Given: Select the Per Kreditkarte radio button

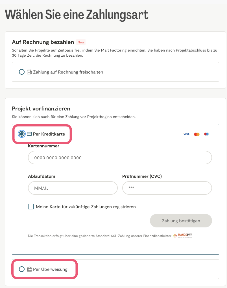Looking at the screenshot, I should point(22,134).
